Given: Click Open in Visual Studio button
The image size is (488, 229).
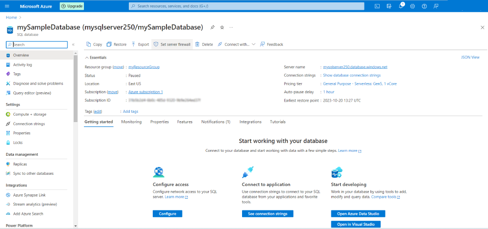Looking at the screenshot, I should [x=356, y=224].
